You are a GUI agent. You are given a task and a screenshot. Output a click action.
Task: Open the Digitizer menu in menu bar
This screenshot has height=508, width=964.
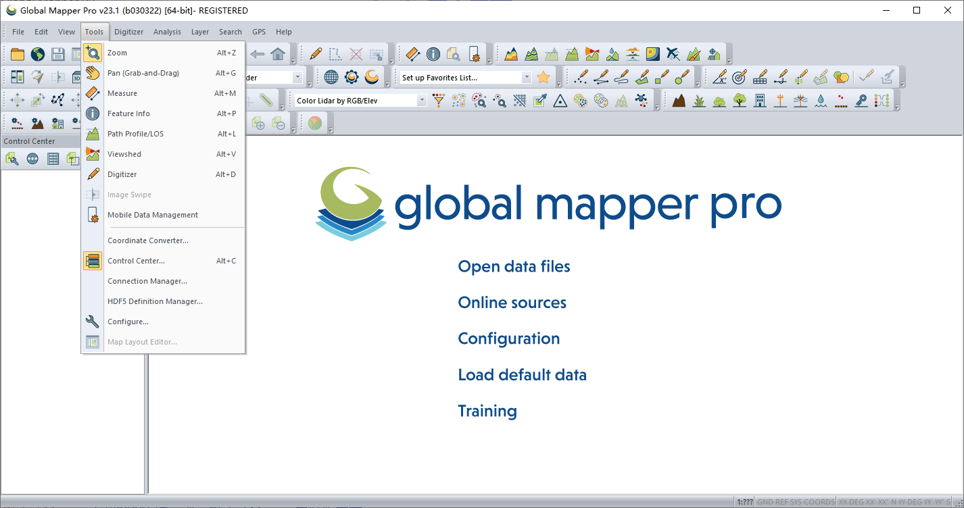click(x=129, y=32)
